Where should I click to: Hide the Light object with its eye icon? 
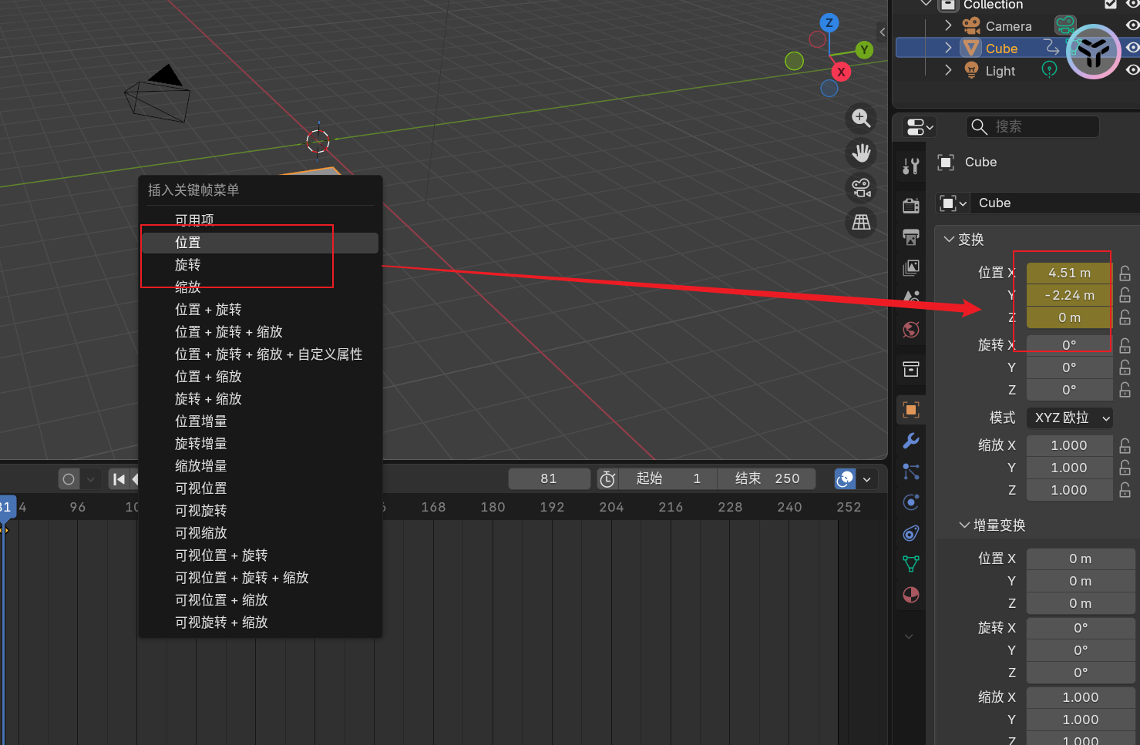tap(1132, 70)
